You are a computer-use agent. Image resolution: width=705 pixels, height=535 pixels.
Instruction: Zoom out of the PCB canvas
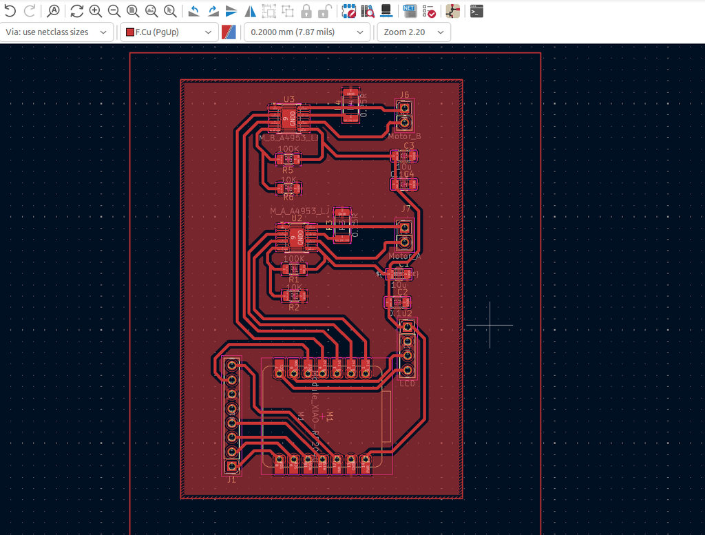pyautogui.click(x=114, y=11)
